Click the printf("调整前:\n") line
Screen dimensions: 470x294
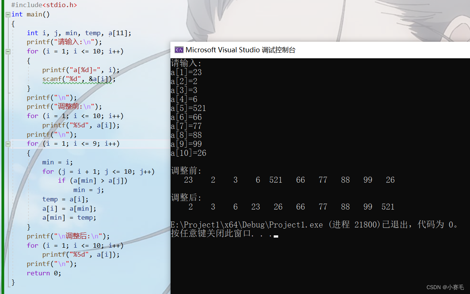(x=64, y=107)
